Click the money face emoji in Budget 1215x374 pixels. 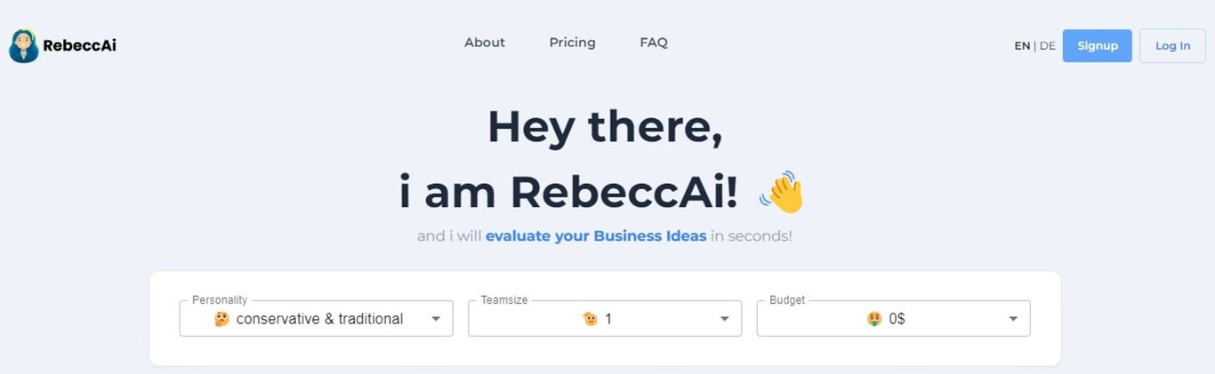874,319
